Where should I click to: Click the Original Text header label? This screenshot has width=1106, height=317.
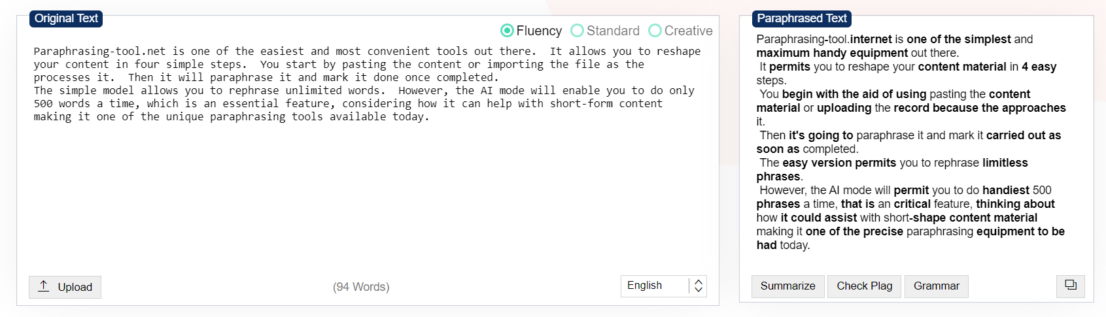pos(66,18)
